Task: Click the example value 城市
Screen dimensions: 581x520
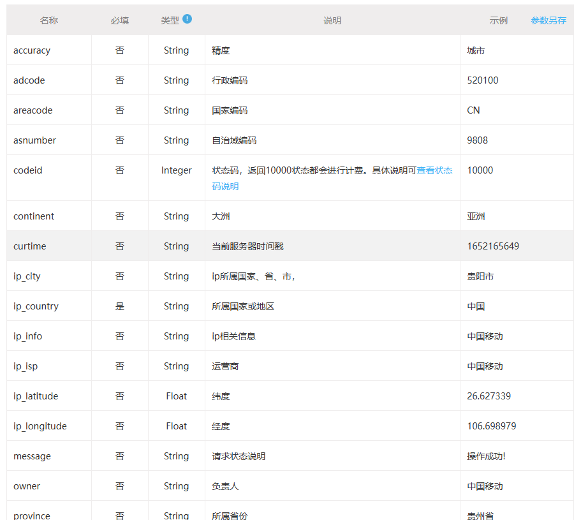Action: [476, 51]
